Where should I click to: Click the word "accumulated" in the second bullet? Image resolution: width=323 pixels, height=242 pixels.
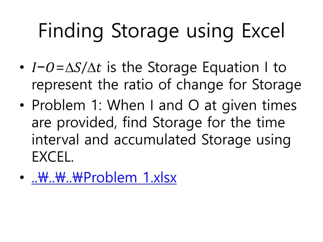point(155,140)
